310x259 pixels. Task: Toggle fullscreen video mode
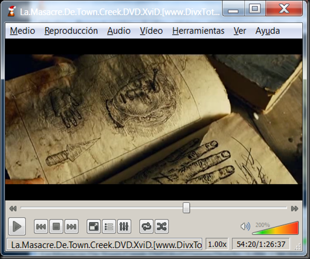[x=94, y=226]
